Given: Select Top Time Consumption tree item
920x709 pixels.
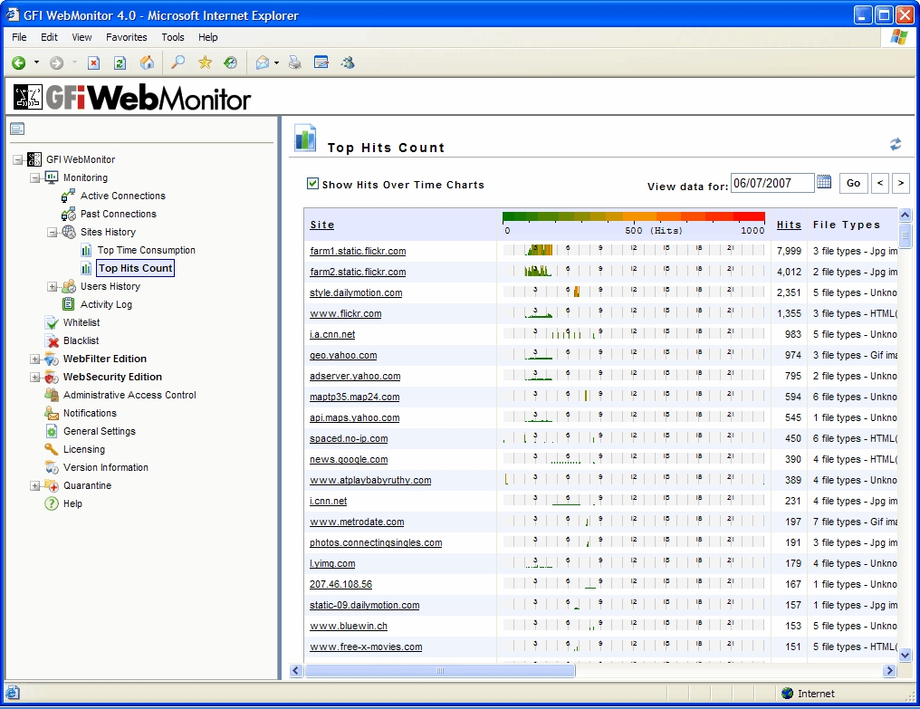Looking at the screenshot, I should (146, 250).
